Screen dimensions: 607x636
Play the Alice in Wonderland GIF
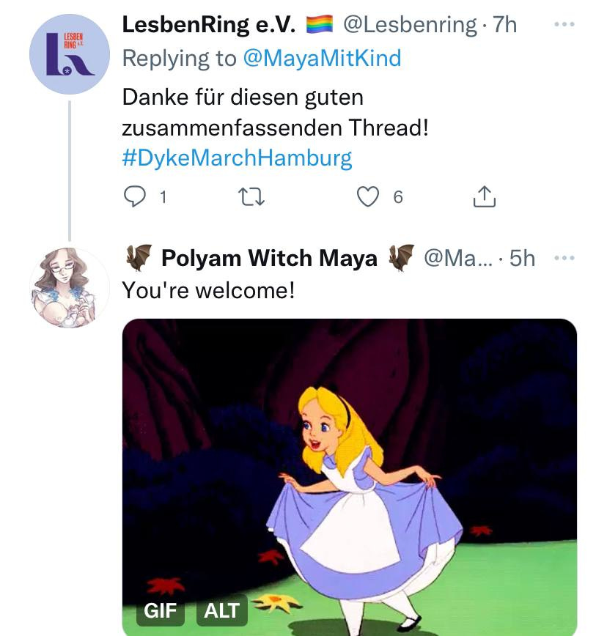pos(350,477)
